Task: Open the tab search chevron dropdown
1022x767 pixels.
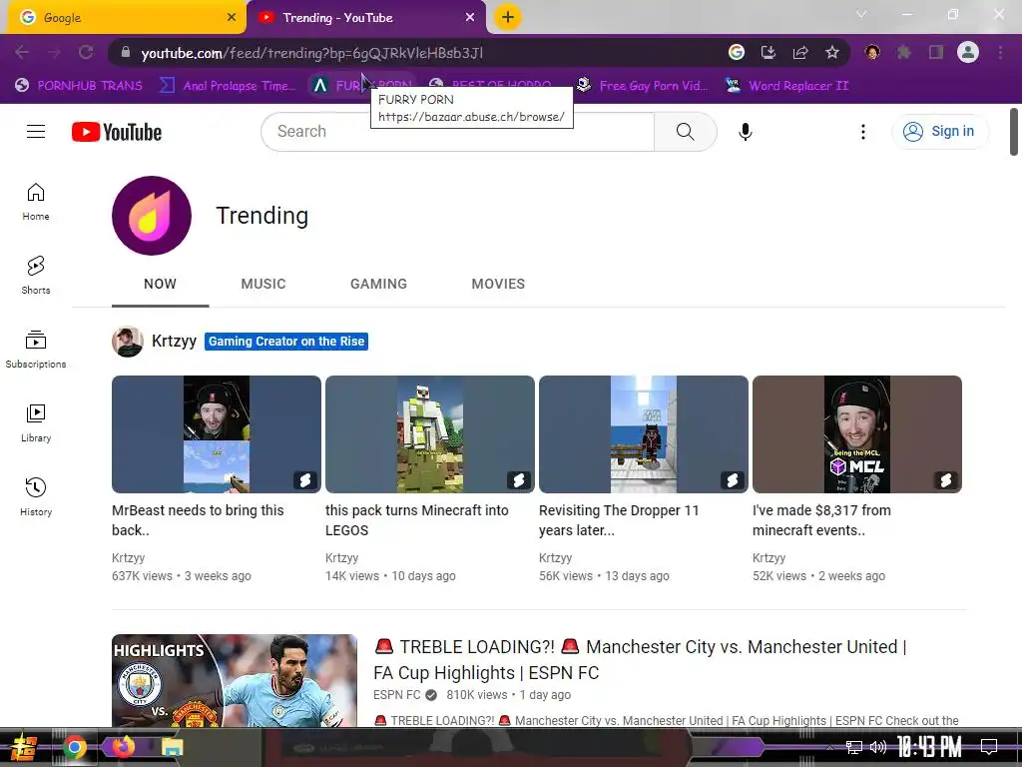Action: (x=861, y=14)
